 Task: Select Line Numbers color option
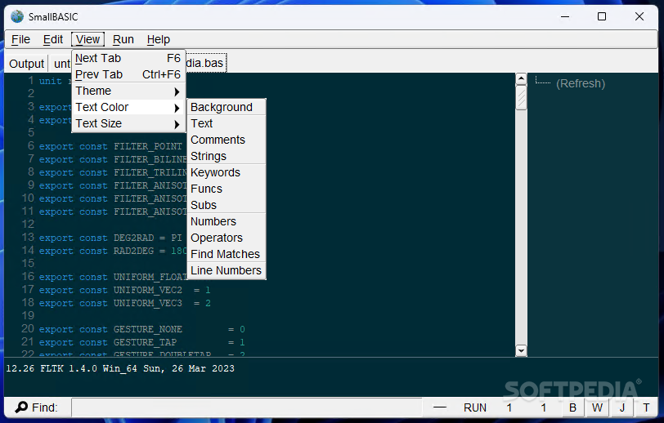click(x=227, y=270)
